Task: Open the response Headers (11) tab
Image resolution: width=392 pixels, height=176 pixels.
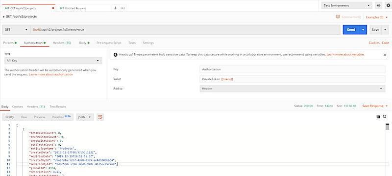Action: coord(36,107)
